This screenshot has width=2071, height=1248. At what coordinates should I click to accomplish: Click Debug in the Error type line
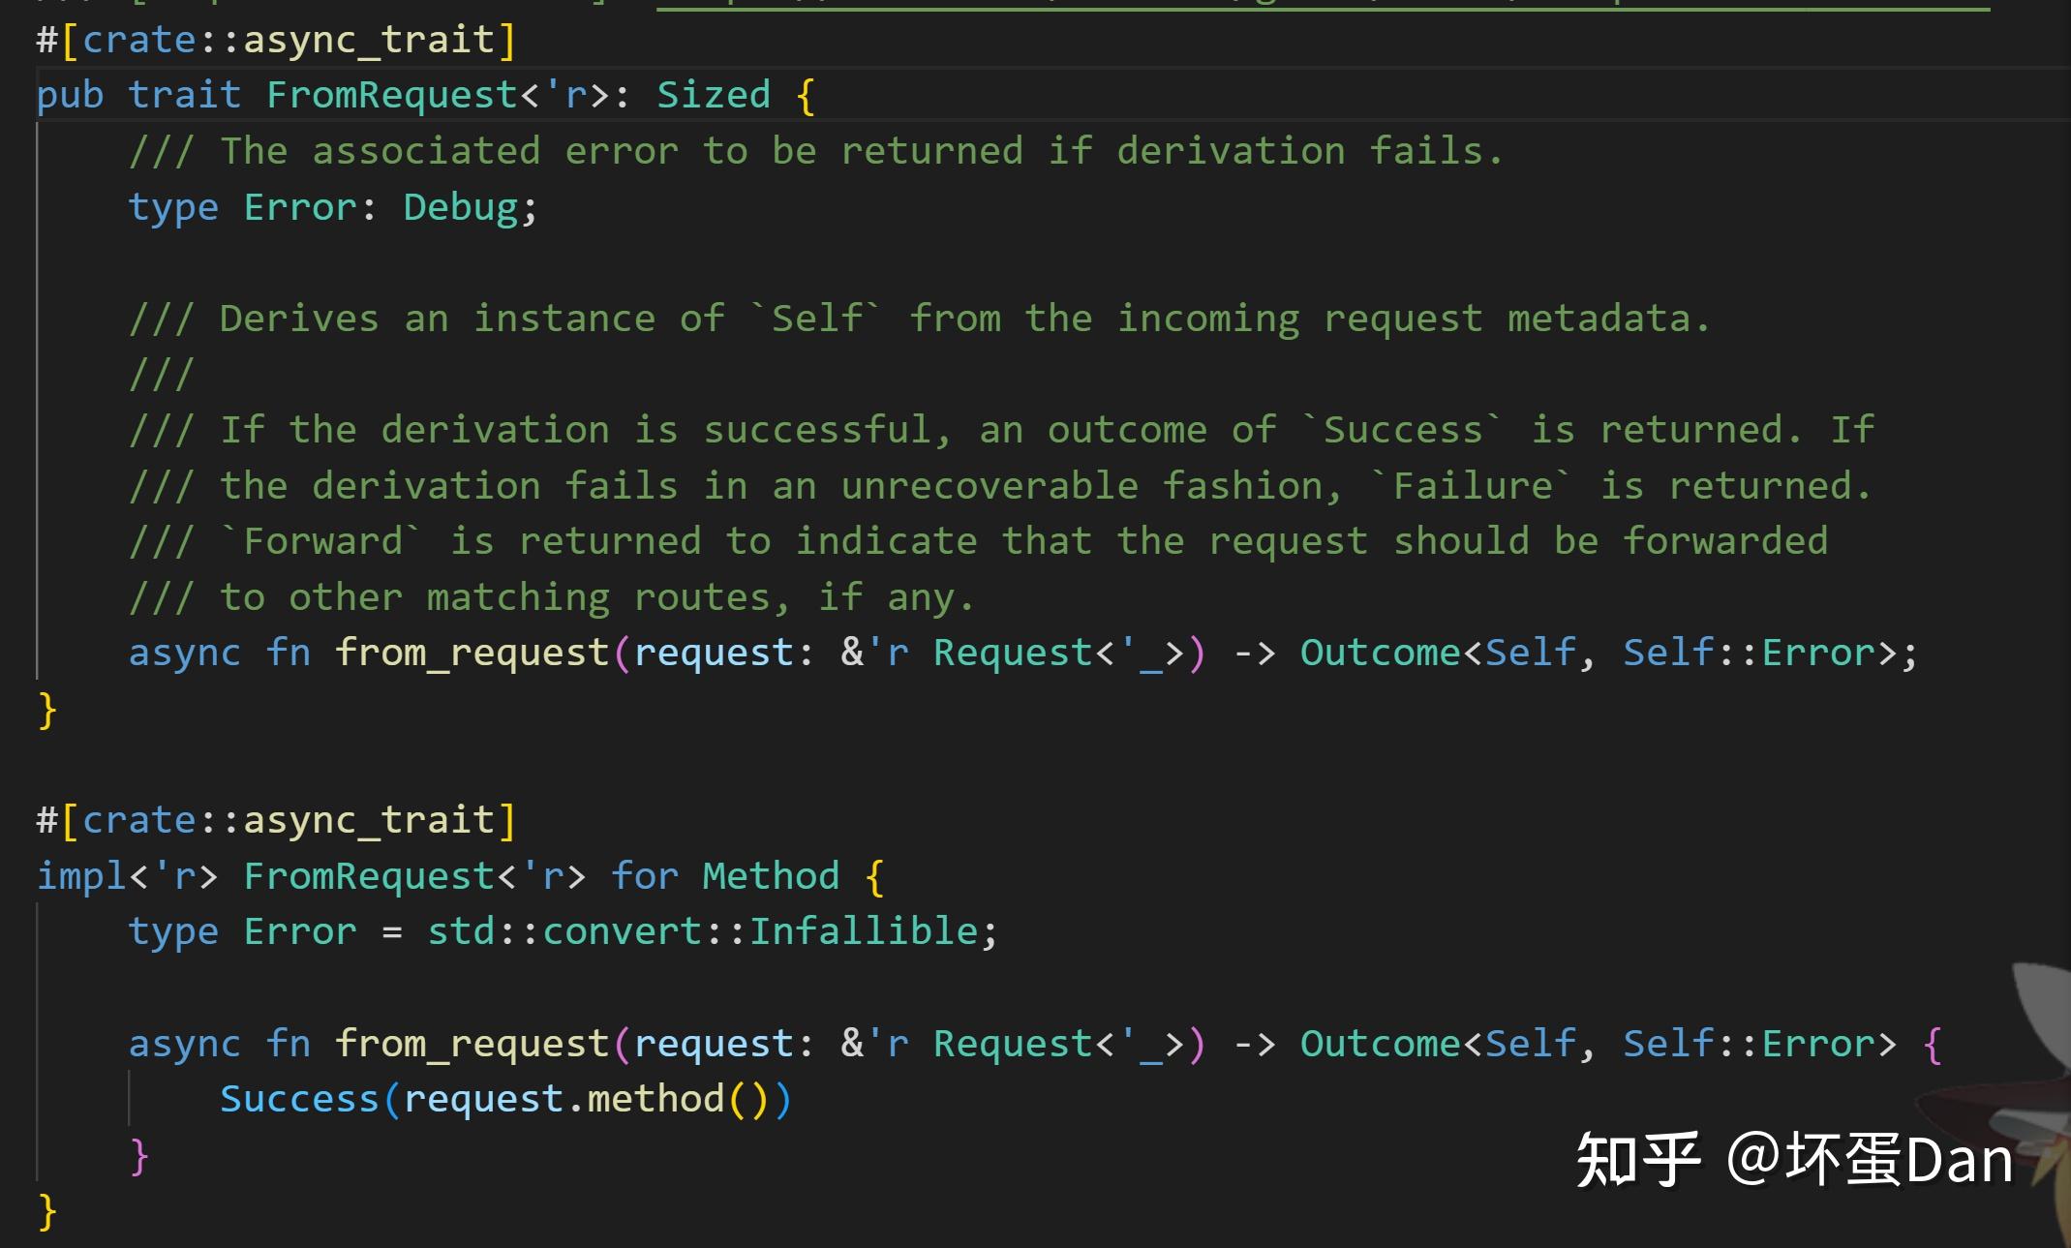(460, 207)
